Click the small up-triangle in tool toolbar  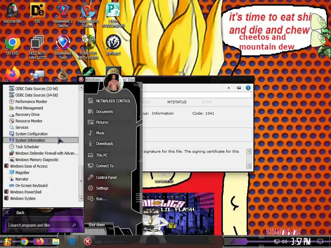click(x=229, y=88)
